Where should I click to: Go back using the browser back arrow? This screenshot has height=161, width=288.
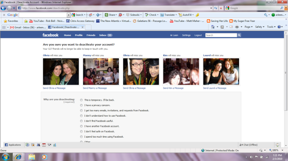click(x=3, y=8)
